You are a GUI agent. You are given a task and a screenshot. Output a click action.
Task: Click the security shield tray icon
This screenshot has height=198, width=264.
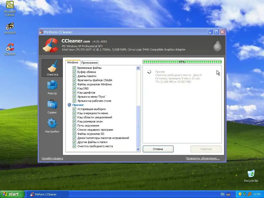(x=240, y=194)
